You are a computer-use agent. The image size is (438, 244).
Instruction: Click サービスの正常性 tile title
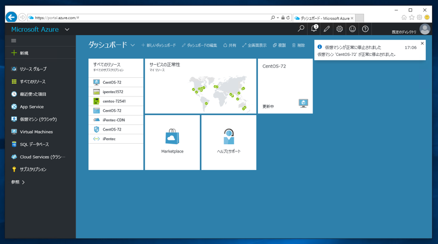(x=165, y=65)
